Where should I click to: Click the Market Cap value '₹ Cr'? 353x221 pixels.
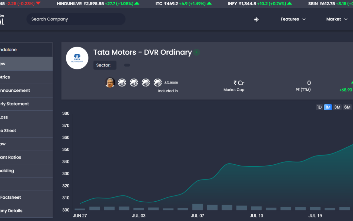click(x=239, y=83)
